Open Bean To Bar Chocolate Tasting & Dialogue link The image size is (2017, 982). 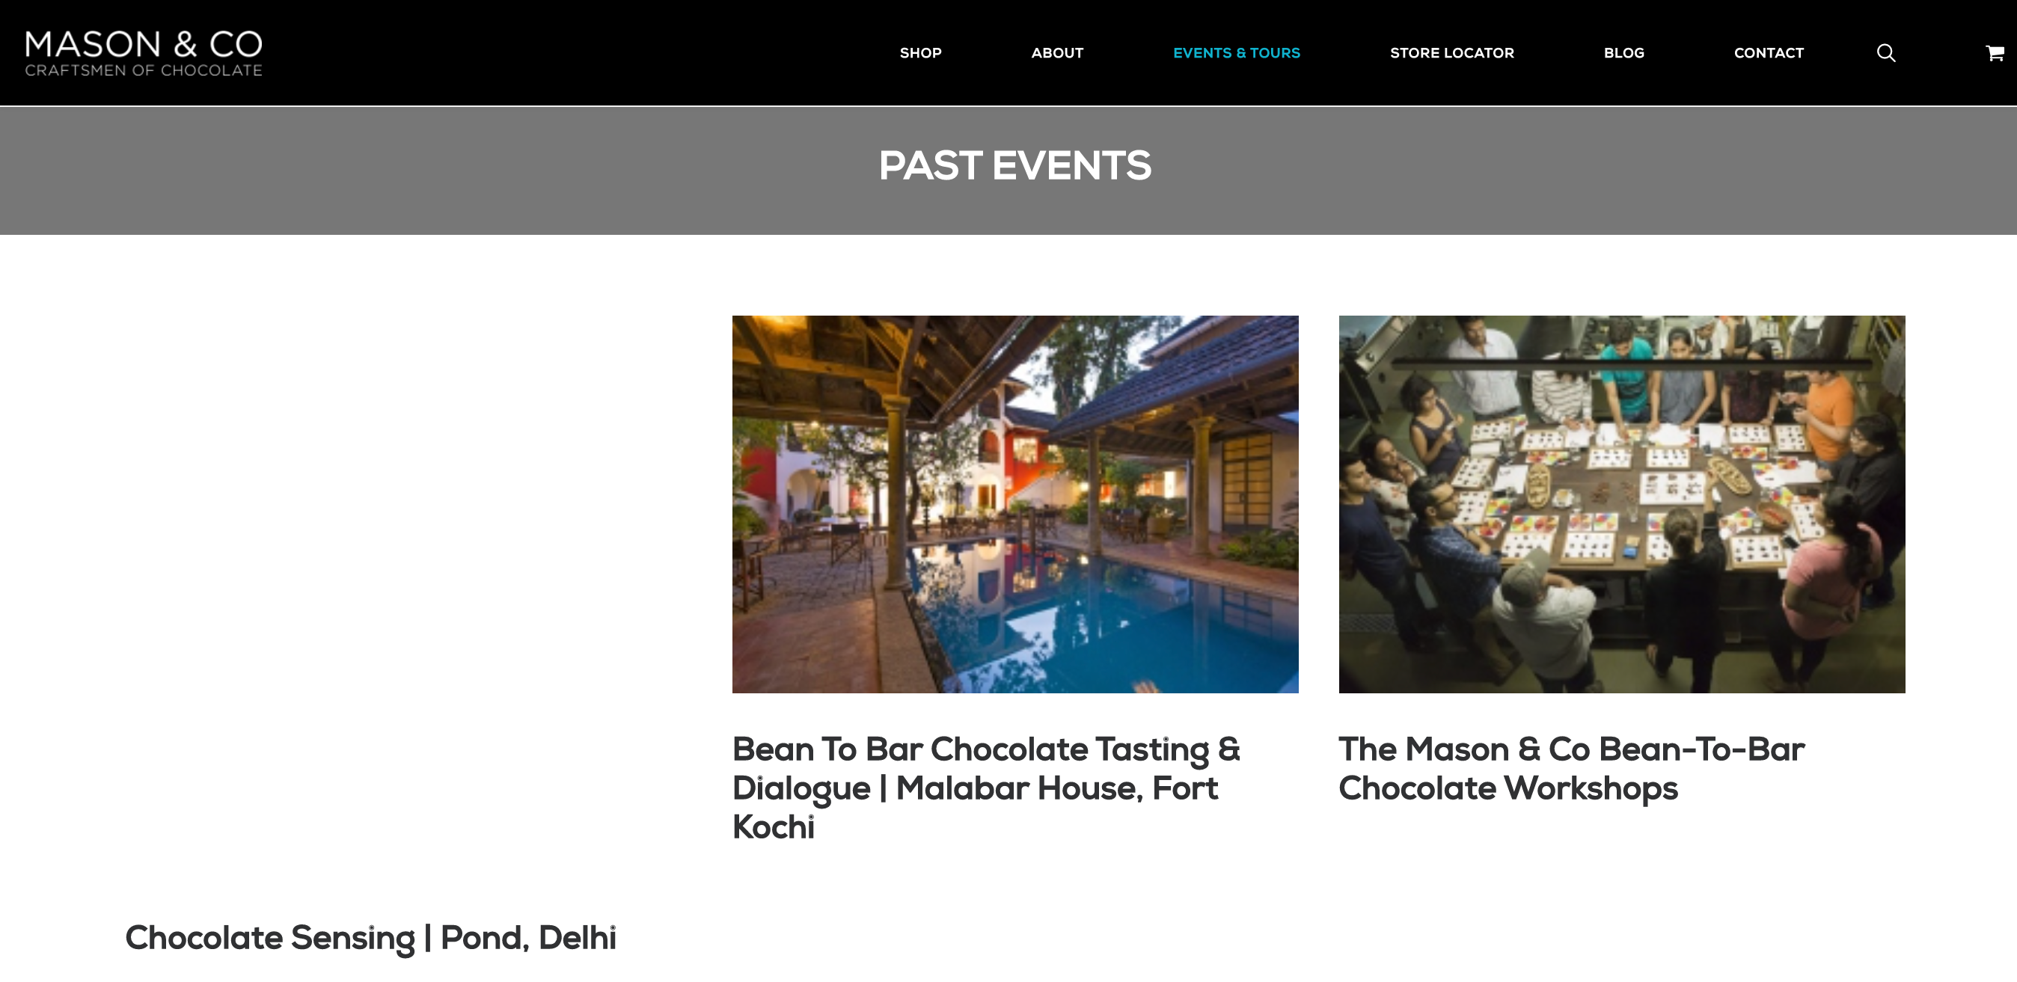[985, 786]
